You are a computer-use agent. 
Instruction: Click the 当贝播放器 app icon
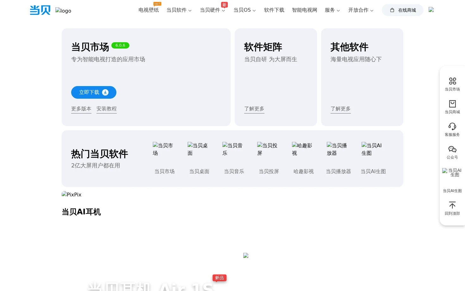point(338,149)
